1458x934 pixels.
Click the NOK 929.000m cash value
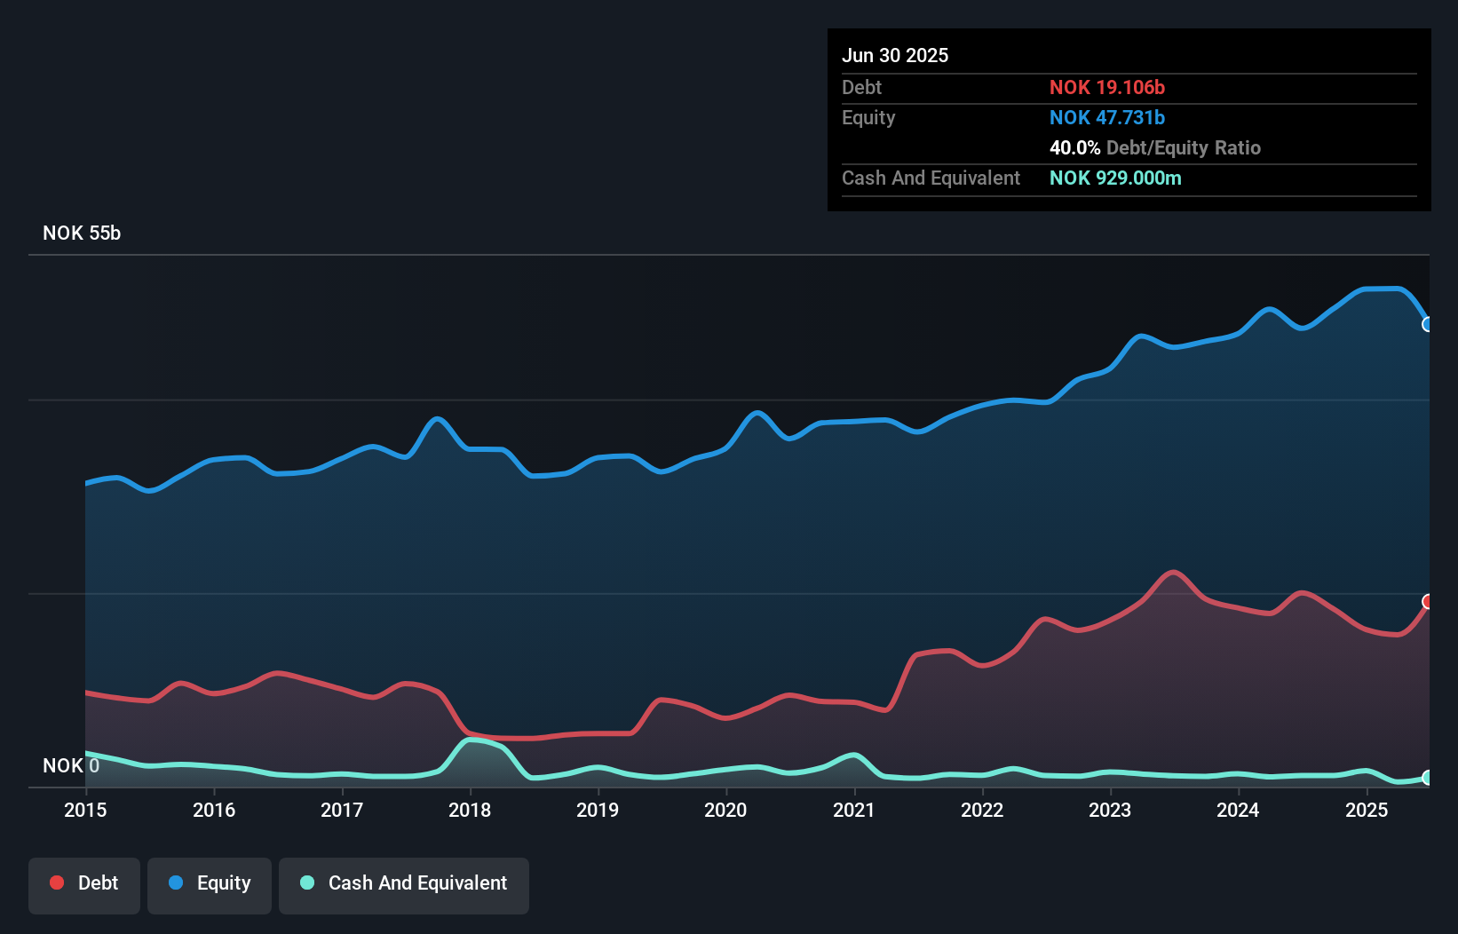point(1115,178)
